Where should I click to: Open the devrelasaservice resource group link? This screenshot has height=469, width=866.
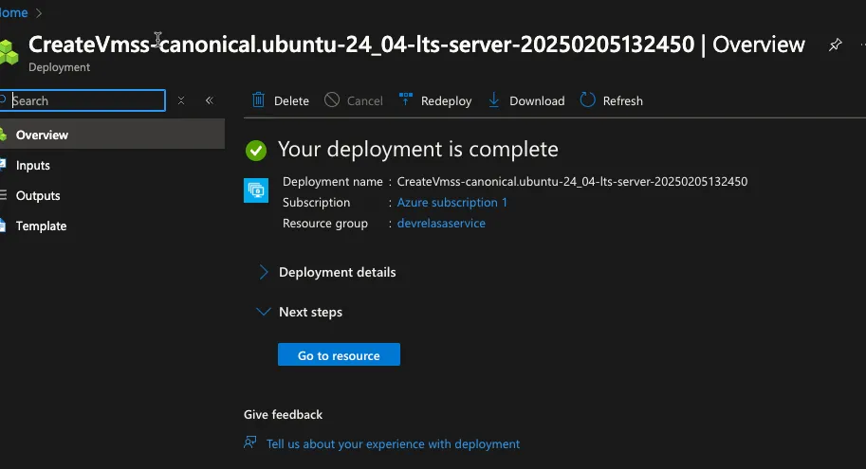coord(441,223)
